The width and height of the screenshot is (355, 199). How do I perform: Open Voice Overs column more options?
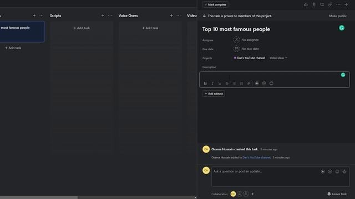click(179, 15)
